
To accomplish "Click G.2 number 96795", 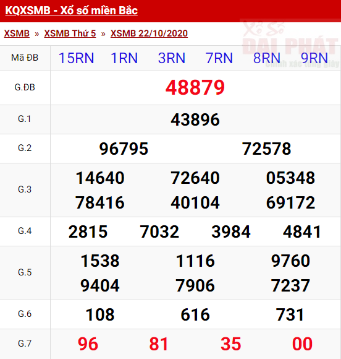I will (124, 149).
